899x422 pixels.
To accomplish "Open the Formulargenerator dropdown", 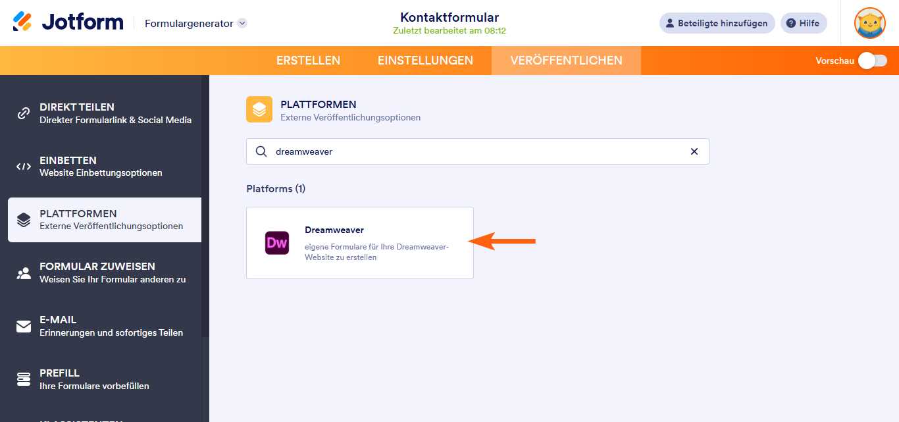I will tap(242, 23).
